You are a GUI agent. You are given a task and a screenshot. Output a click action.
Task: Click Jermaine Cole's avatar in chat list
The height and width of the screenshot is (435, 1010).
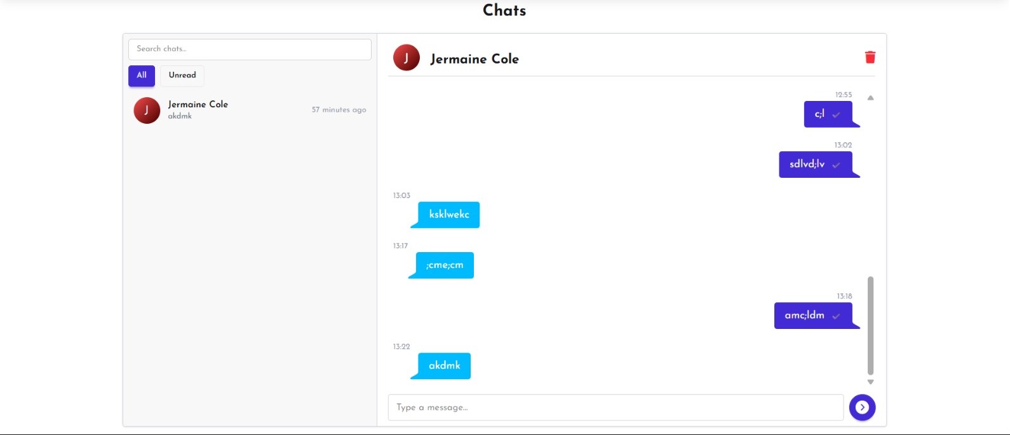(147, 110)
